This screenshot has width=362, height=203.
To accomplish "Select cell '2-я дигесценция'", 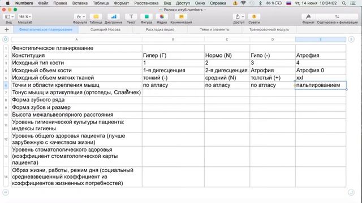I will coord(227,70).
